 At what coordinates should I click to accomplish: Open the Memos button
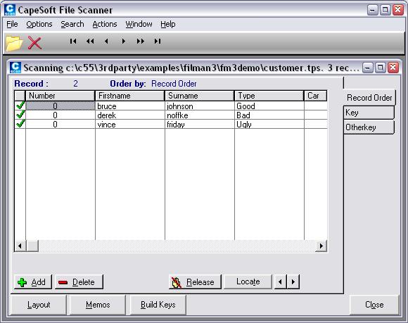tap(98, 305)
